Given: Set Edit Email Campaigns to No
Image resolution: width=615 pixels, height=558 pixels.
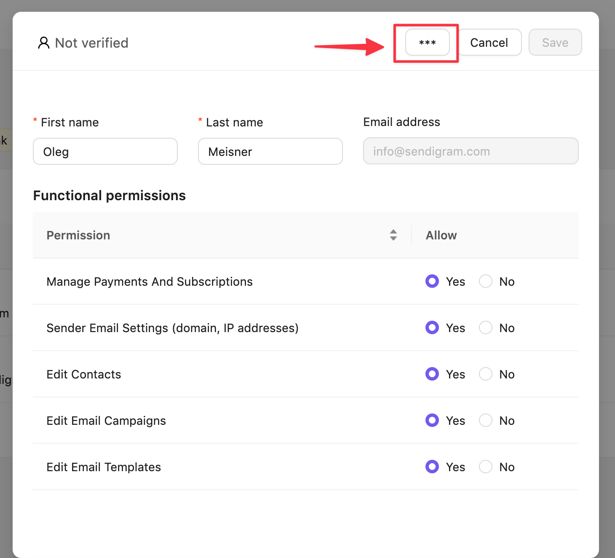Looking at the screenshot, I should tap(486, 420).
